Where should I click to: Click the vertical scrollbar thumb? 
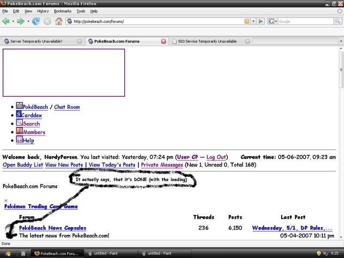(x=341, y=70)
